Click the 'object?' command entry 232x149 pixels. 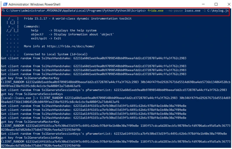click(x=37, y=34)
